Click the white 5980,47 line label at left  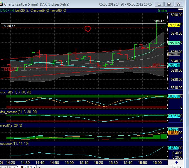click(9, 26)
